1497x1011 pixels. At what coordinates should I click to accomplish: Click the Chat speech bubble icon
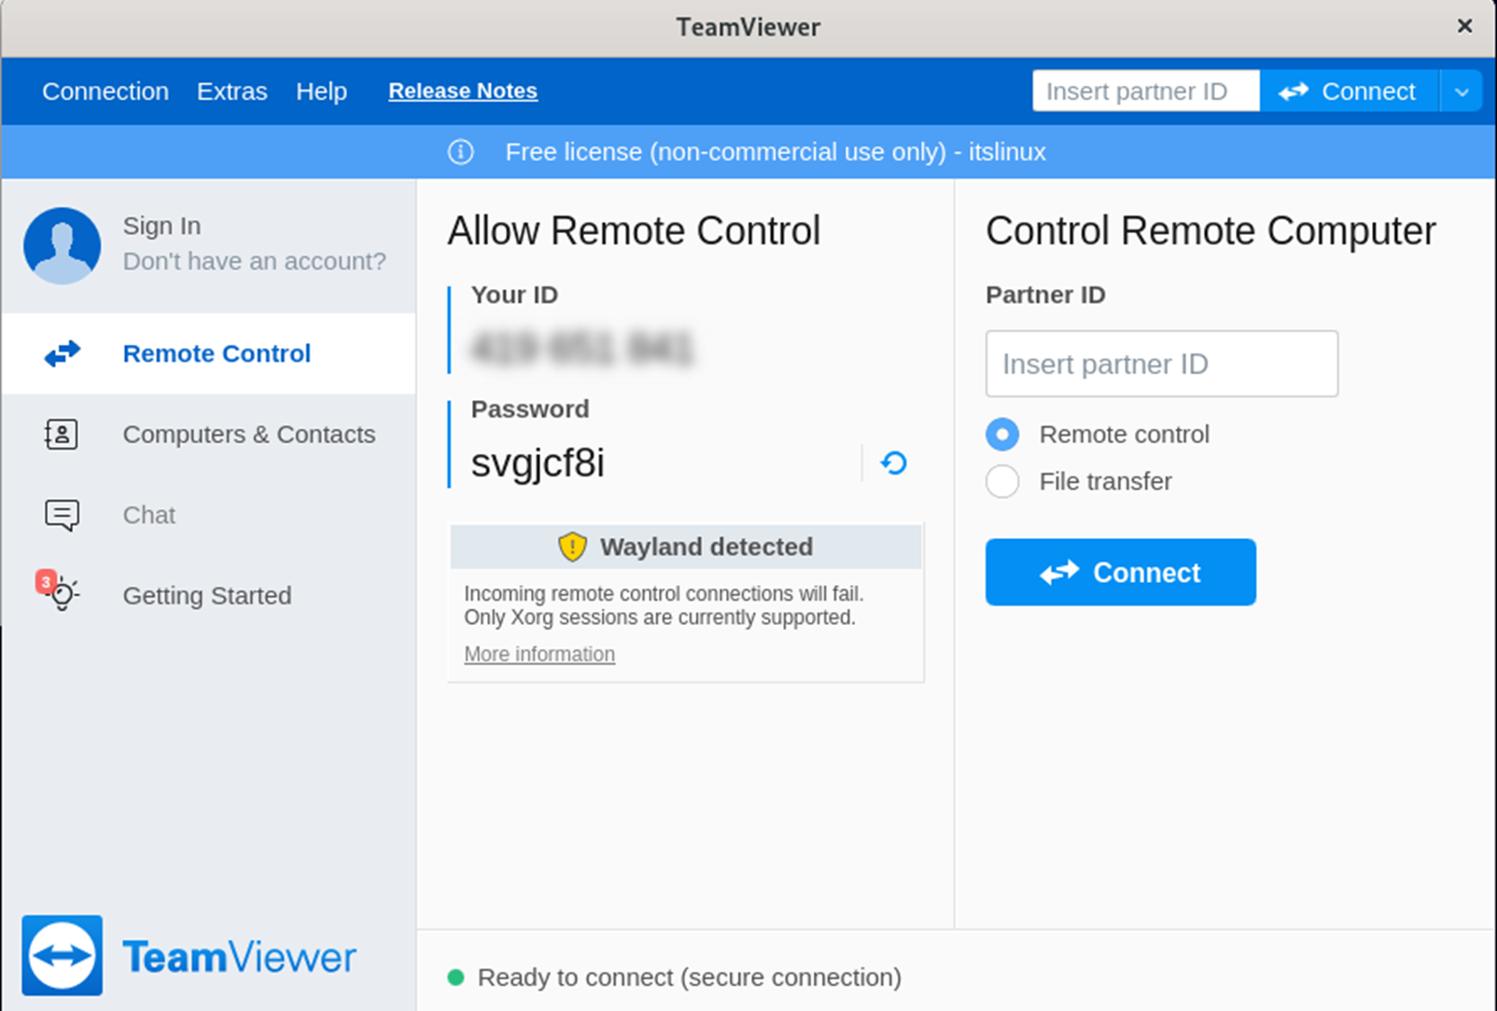(x=63, y=515)
